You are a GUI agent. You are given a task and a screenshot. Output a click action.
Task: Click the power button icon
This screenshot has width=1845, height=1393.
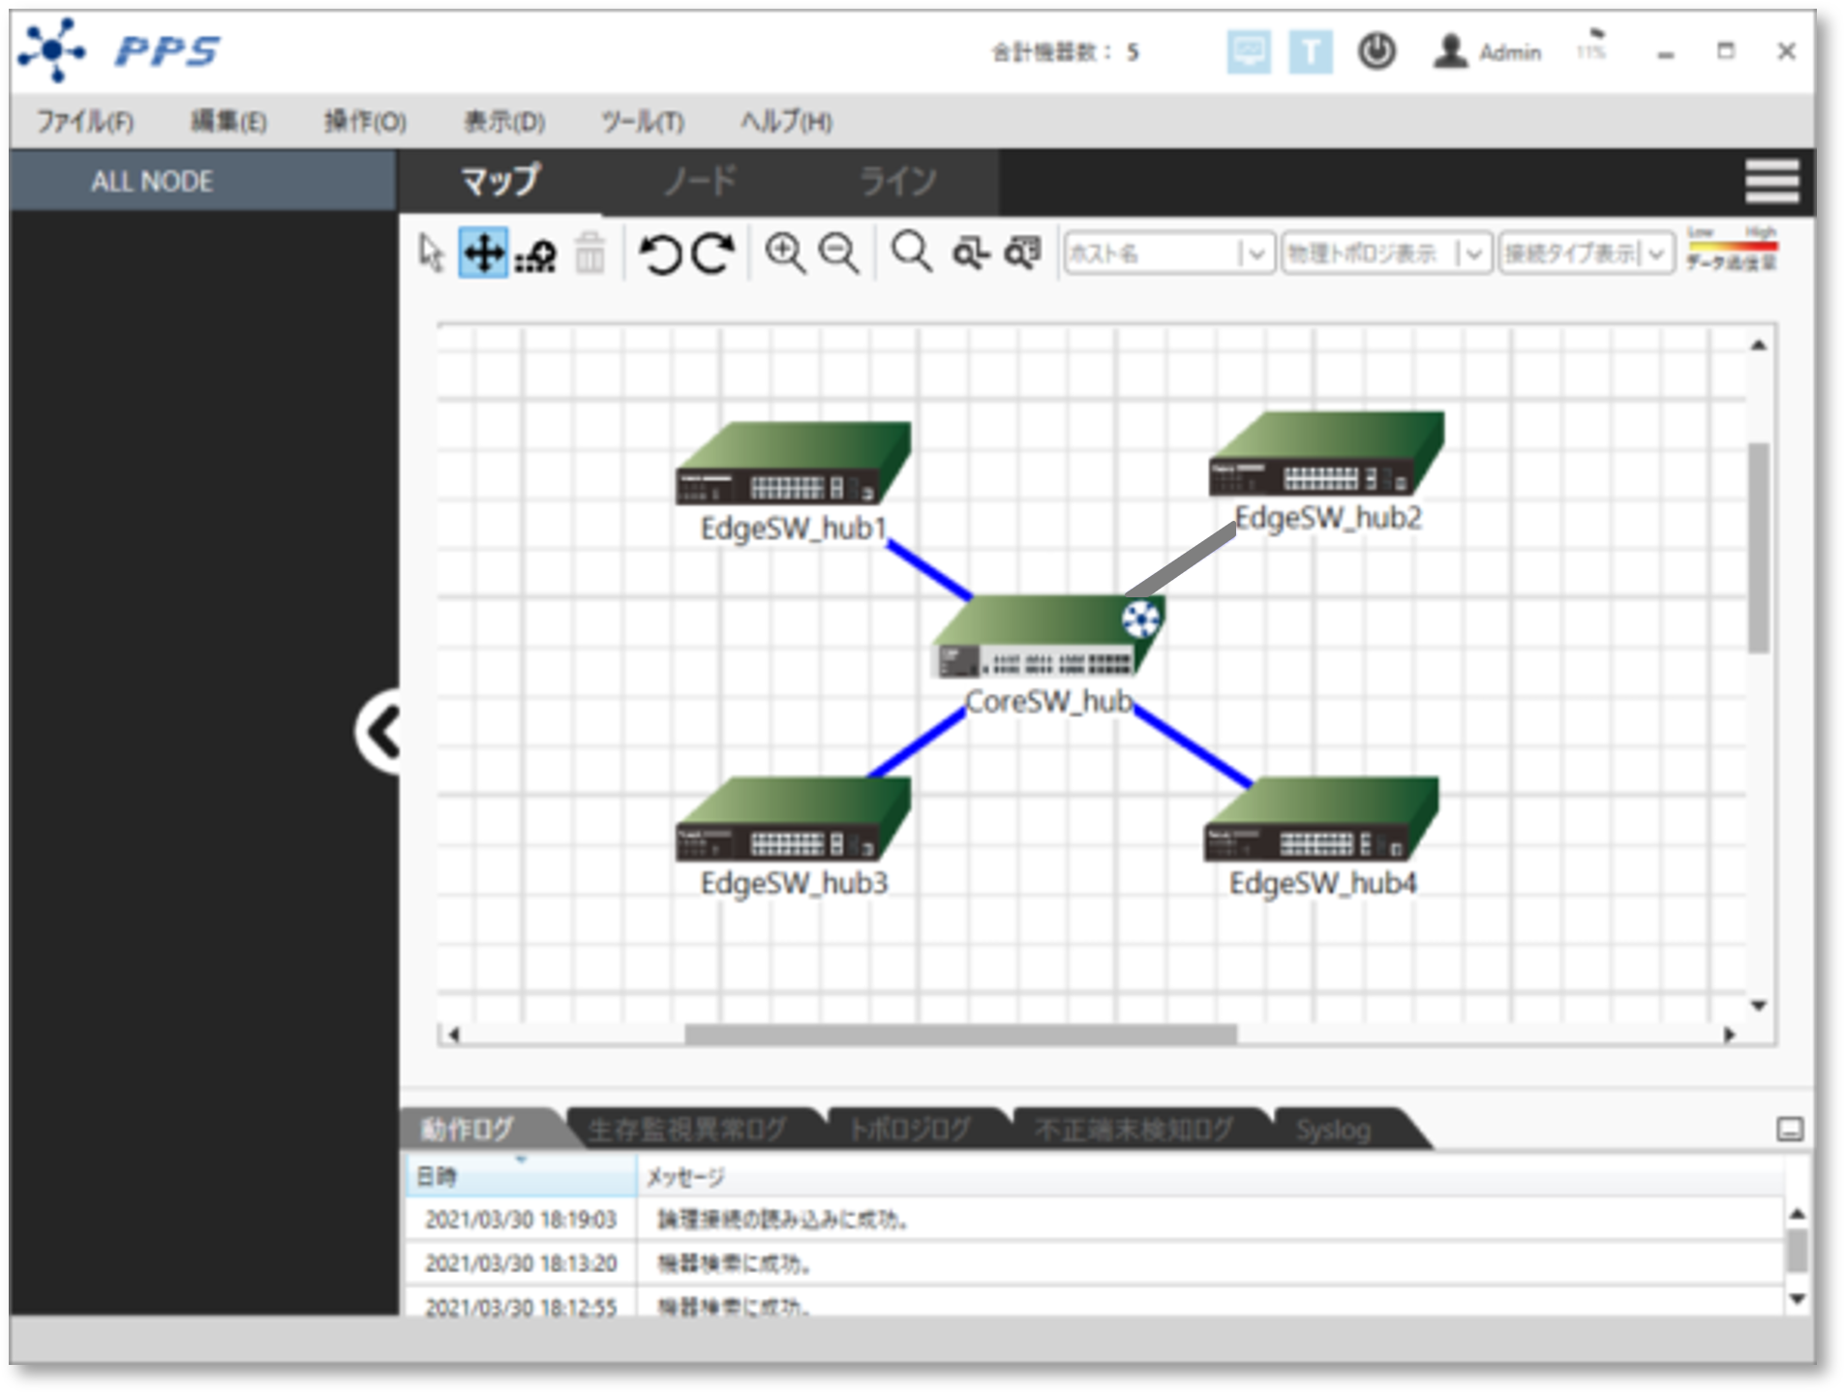pos(1376,51)
